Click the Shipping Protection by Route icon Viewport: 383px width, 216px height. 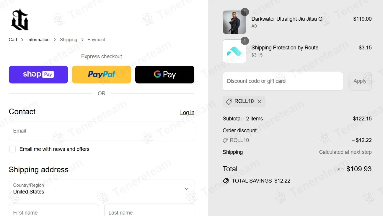point(234,51)
